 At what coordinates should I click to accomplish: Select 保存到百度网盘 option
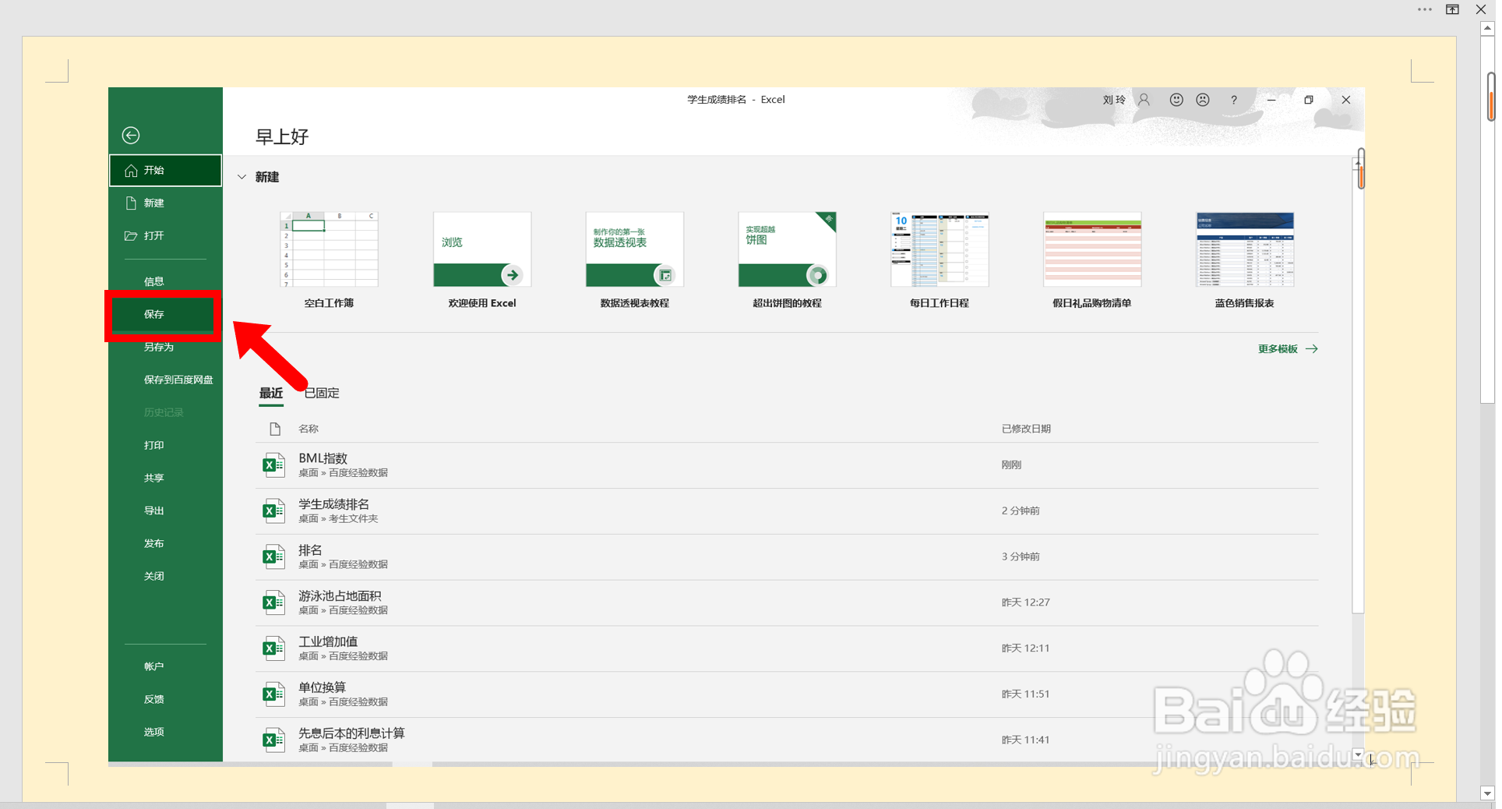165,380
